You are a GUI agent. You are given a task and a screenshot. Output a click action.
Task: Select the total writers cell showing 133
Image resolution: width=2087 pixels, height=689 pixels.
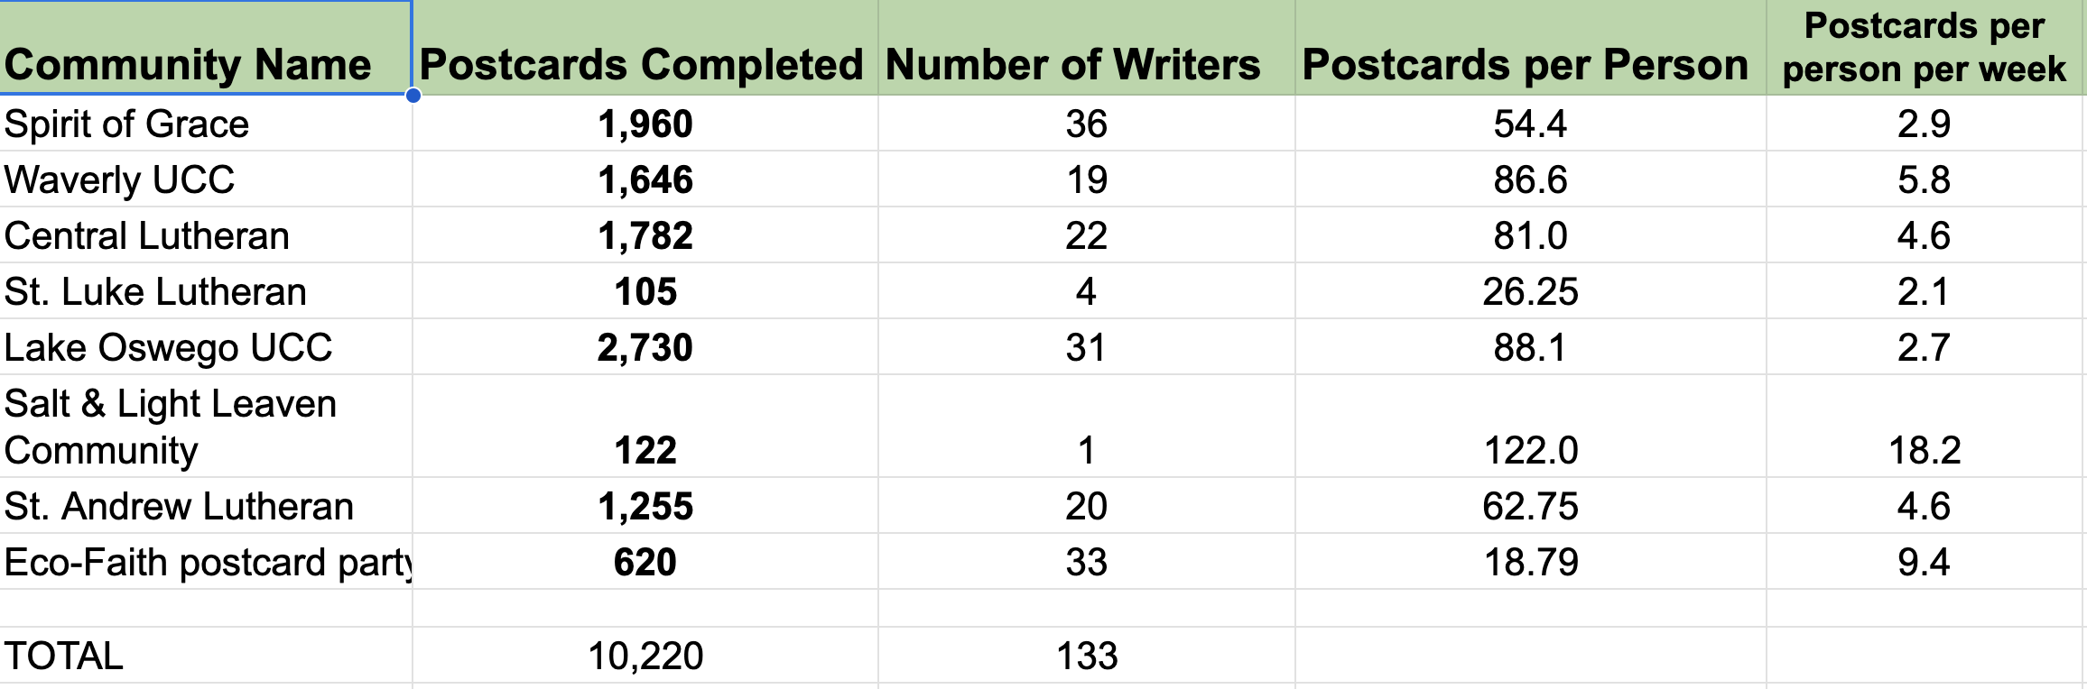[1087, 656]
